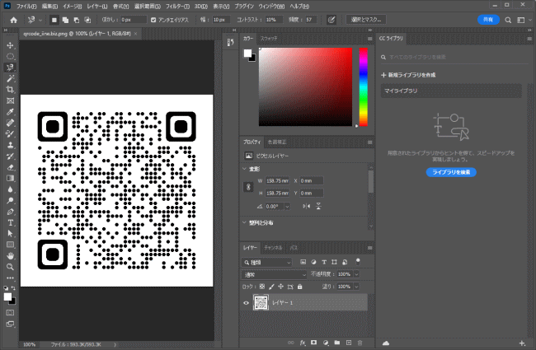Select the Elliptical Marquee tool
Image resolution: width=536 pixels, height=350 pixels.
coord(10,56)
